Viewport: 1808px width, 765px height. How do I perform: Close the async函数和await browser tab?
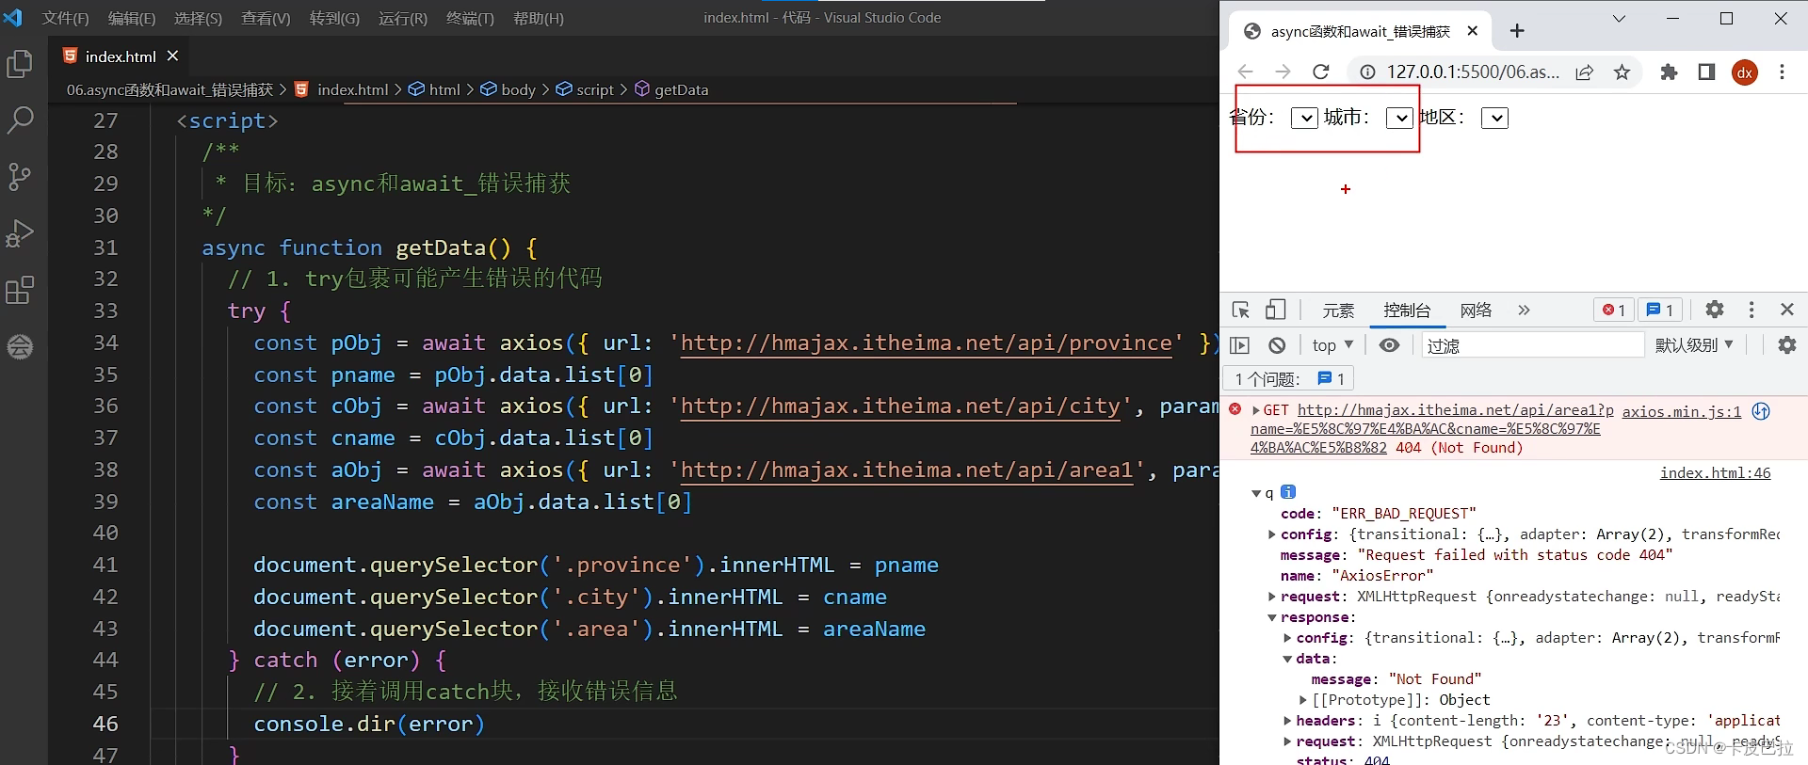click(1473, 31)
